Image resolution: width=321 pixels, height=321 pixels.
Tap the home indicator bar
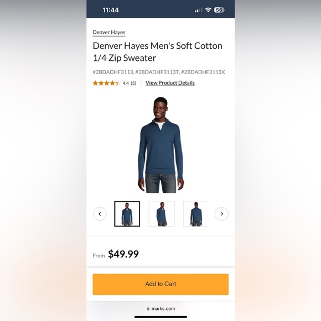click(161, 317)
